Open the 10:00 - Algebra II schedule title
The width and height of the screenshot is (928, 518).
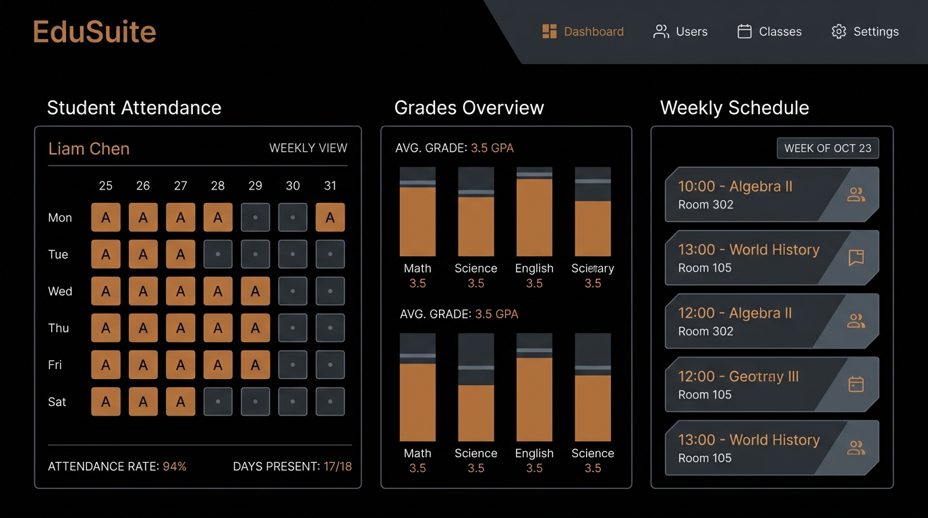pyautogui.click(x=735, y=186)
